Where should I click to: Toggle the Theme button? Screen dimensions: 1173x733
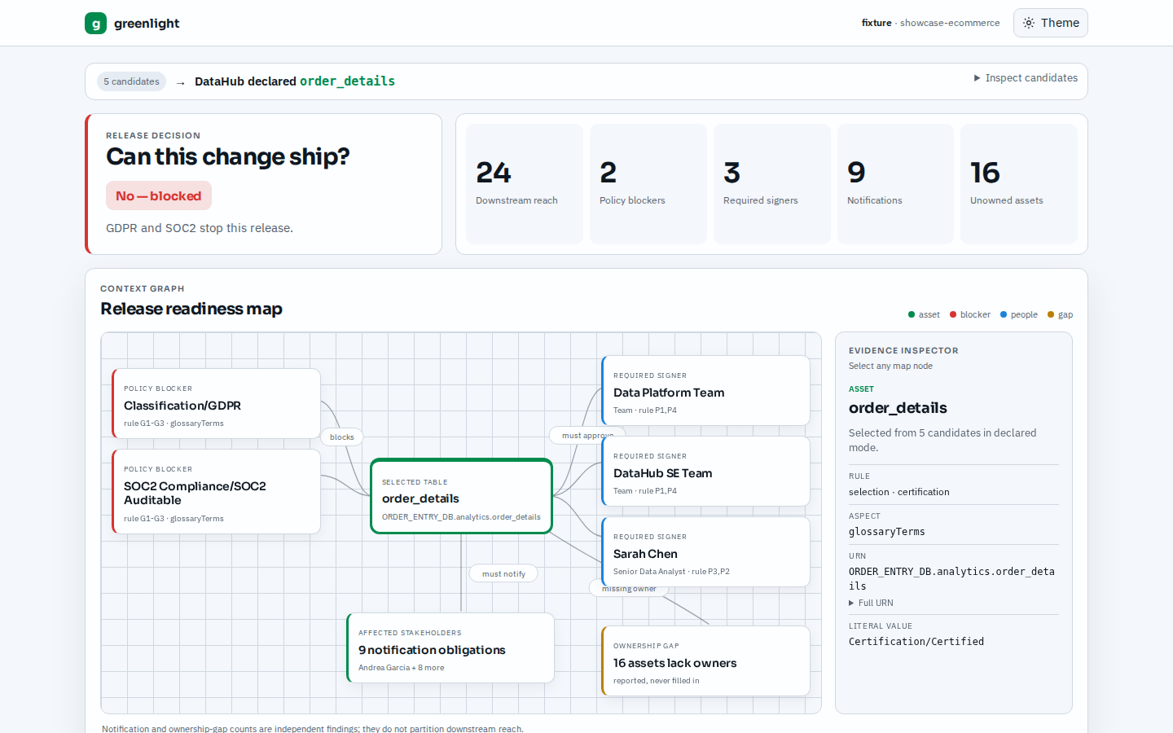tap(1051, 23)
